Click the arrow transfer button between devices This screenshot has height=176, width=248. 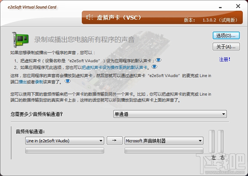pos(115,140)
